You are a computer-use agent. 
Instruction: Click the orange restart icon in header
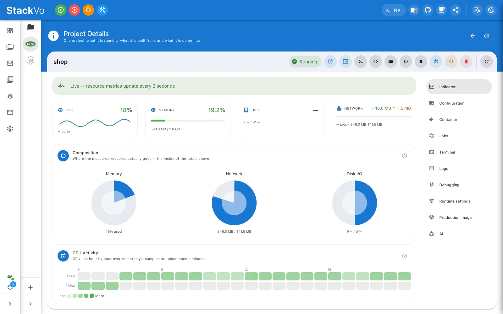click(x=88, y=10)
